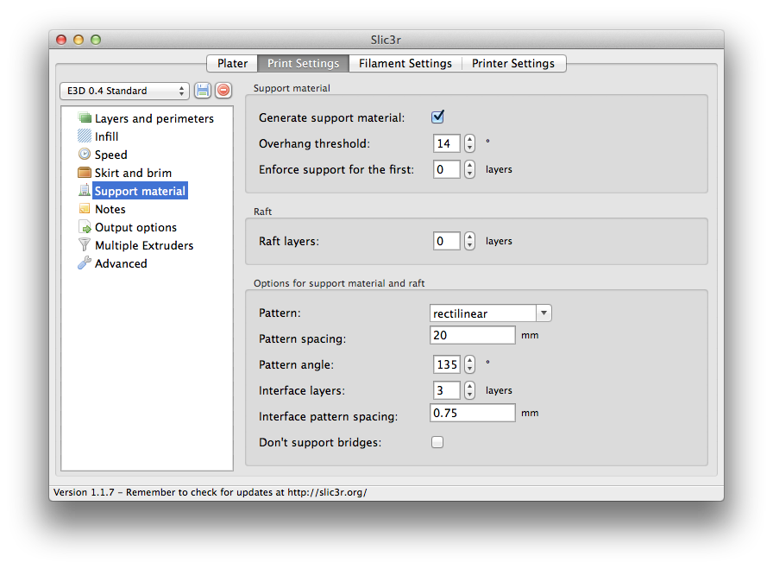Open the E3D 0.4 Standard preset dropdown
Image resolution: width=773 pixels, height=569 pixels.
[x=125, y=91]
